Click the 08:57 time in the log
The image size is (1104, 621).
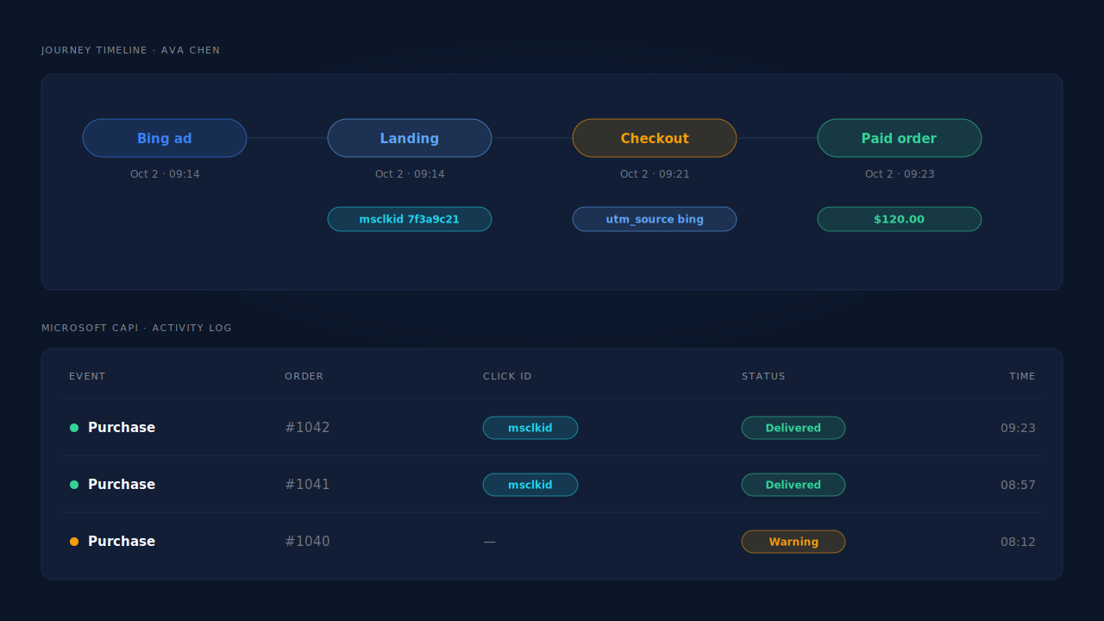(x=1018, y=485)
